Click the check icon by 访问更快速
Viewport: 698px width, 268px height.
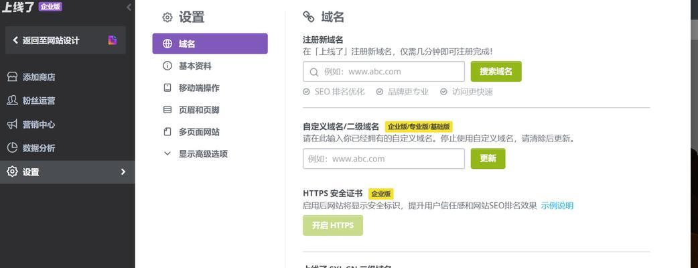444,92
